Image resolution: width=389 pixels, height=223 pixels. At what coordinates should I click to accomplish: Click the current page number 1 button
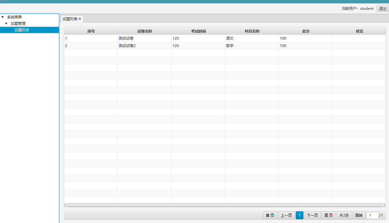(x=299, y=215)
